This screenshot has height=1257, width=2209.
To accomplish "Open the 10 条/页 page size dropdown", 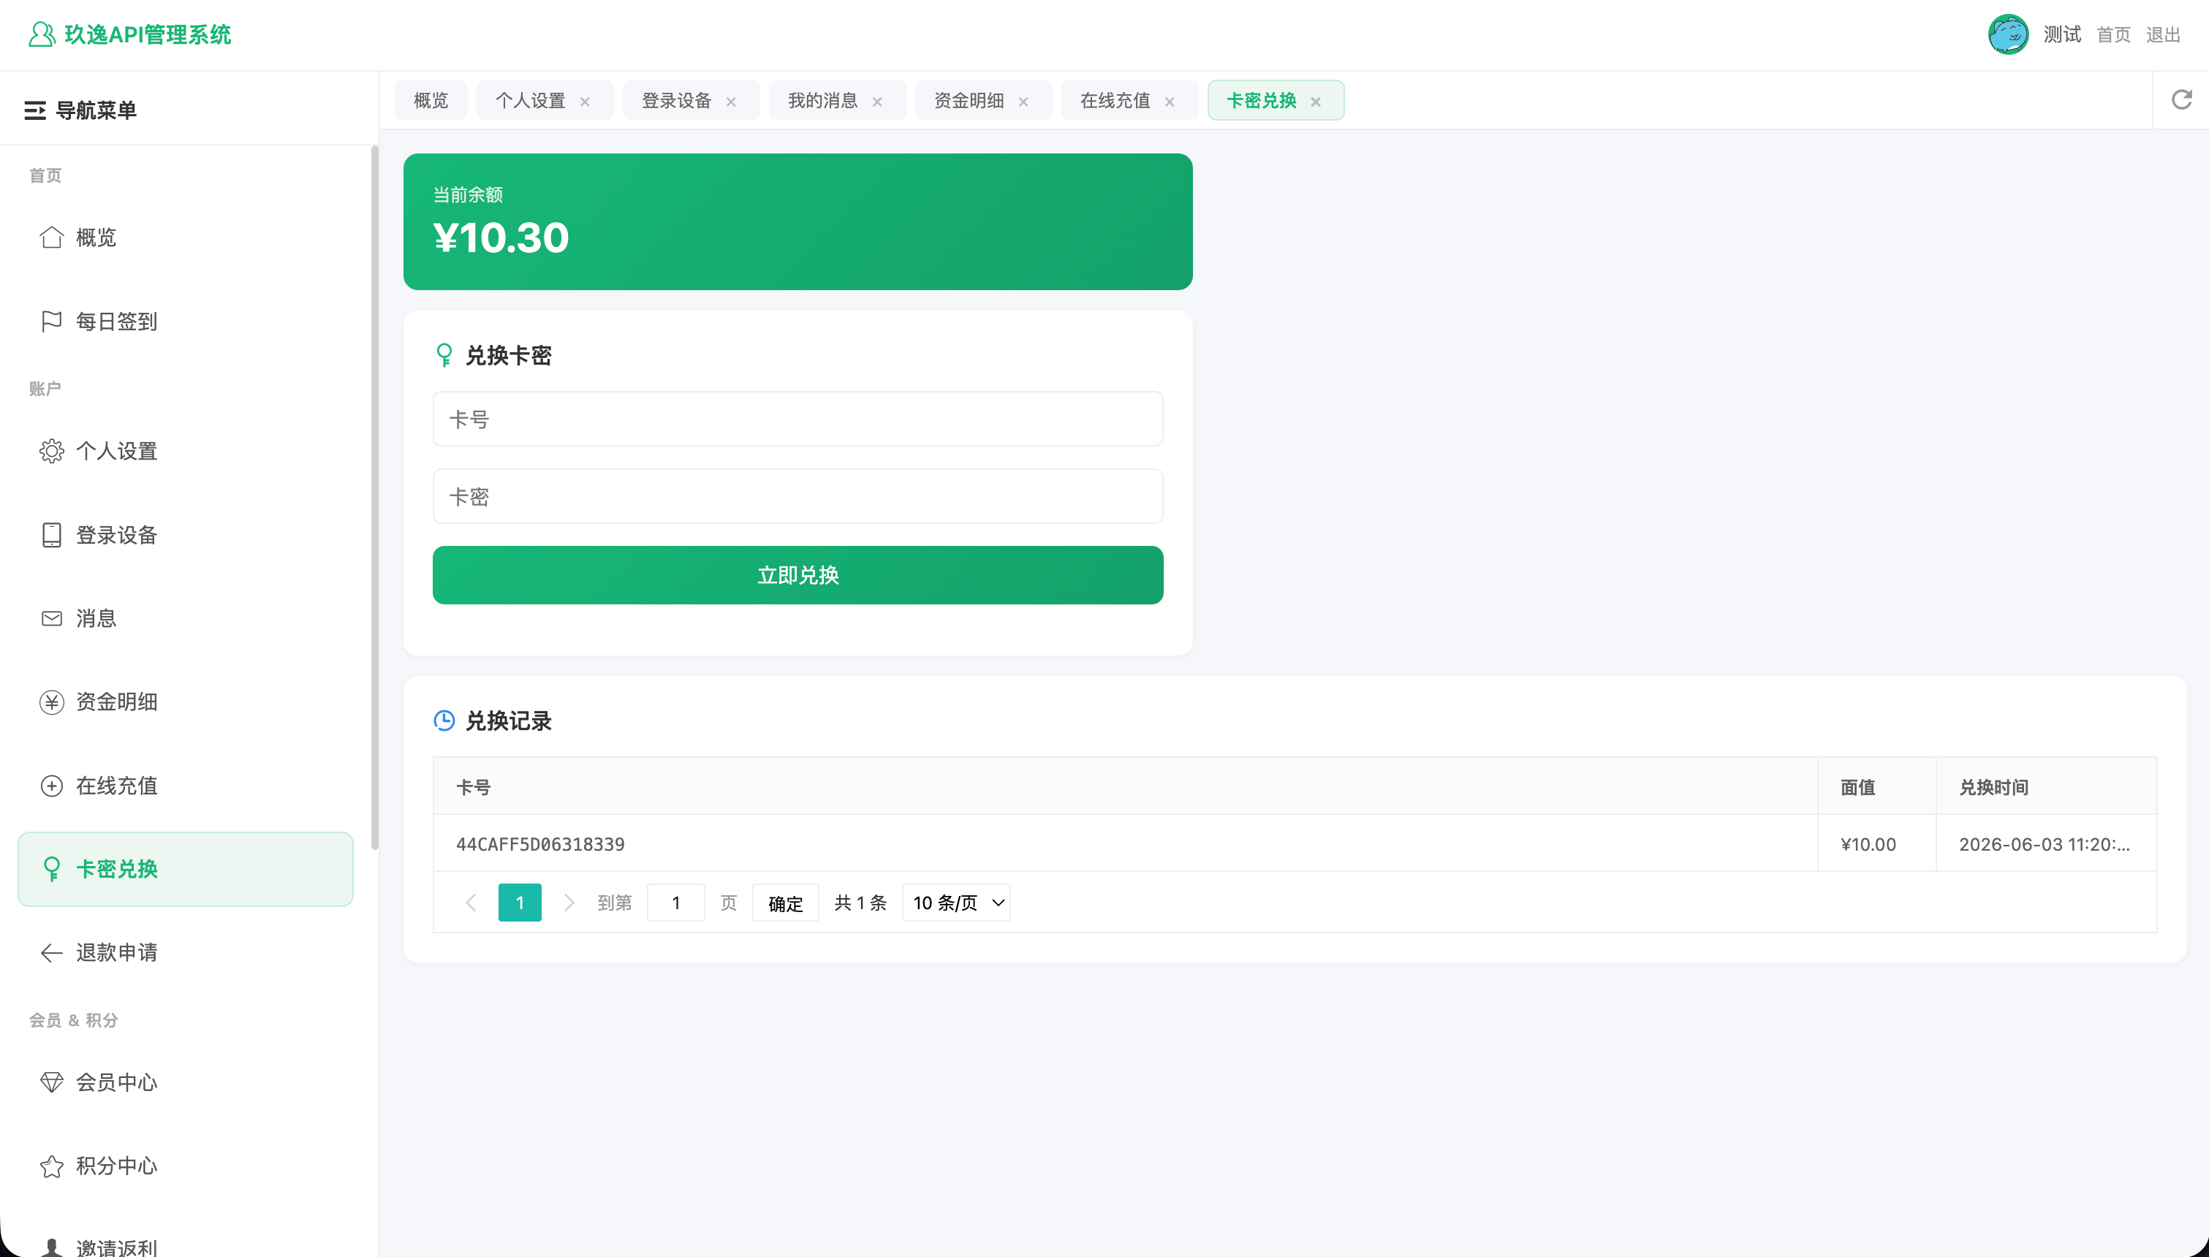I will [956, 902].
